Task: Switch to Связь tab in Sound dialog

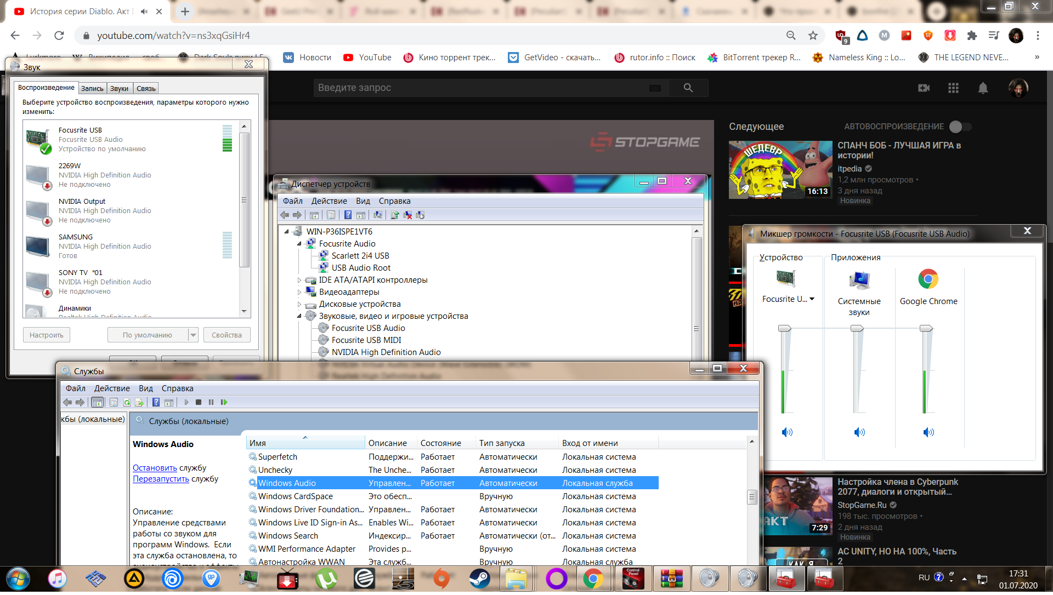Action: (146, 88)
